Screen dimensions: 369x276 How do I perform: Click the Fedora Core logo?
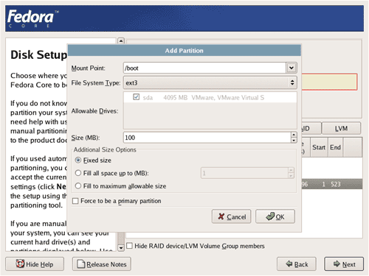click(33, 18)
